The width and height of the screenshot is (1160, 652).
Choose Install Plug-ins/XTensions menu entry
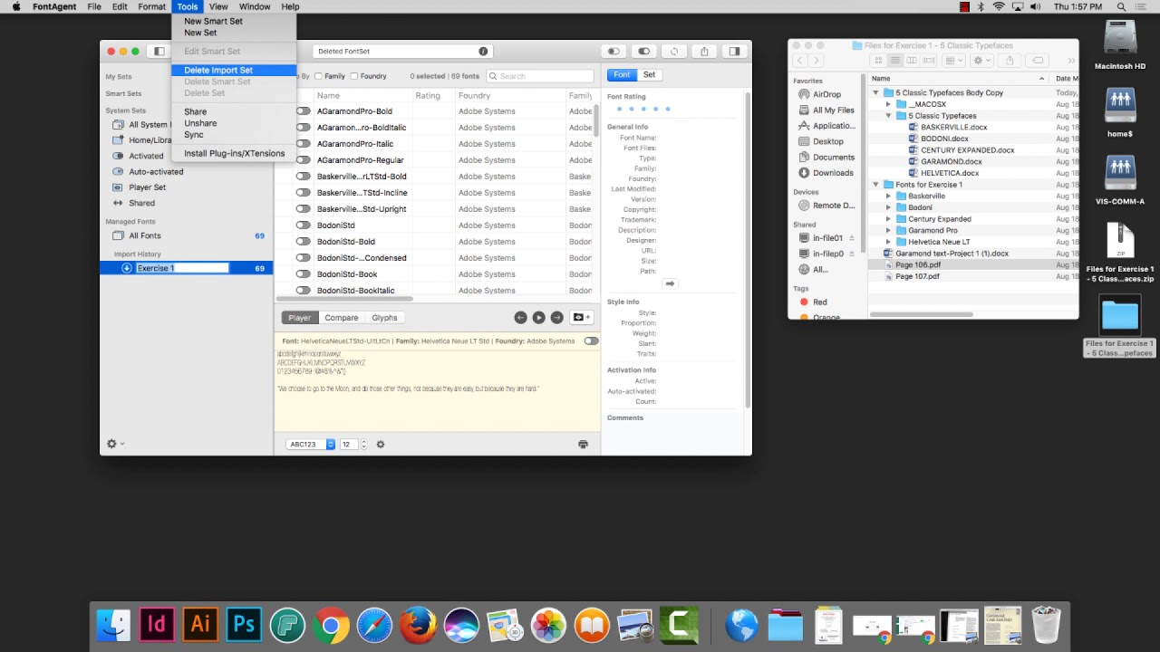[x=234, y=153]
